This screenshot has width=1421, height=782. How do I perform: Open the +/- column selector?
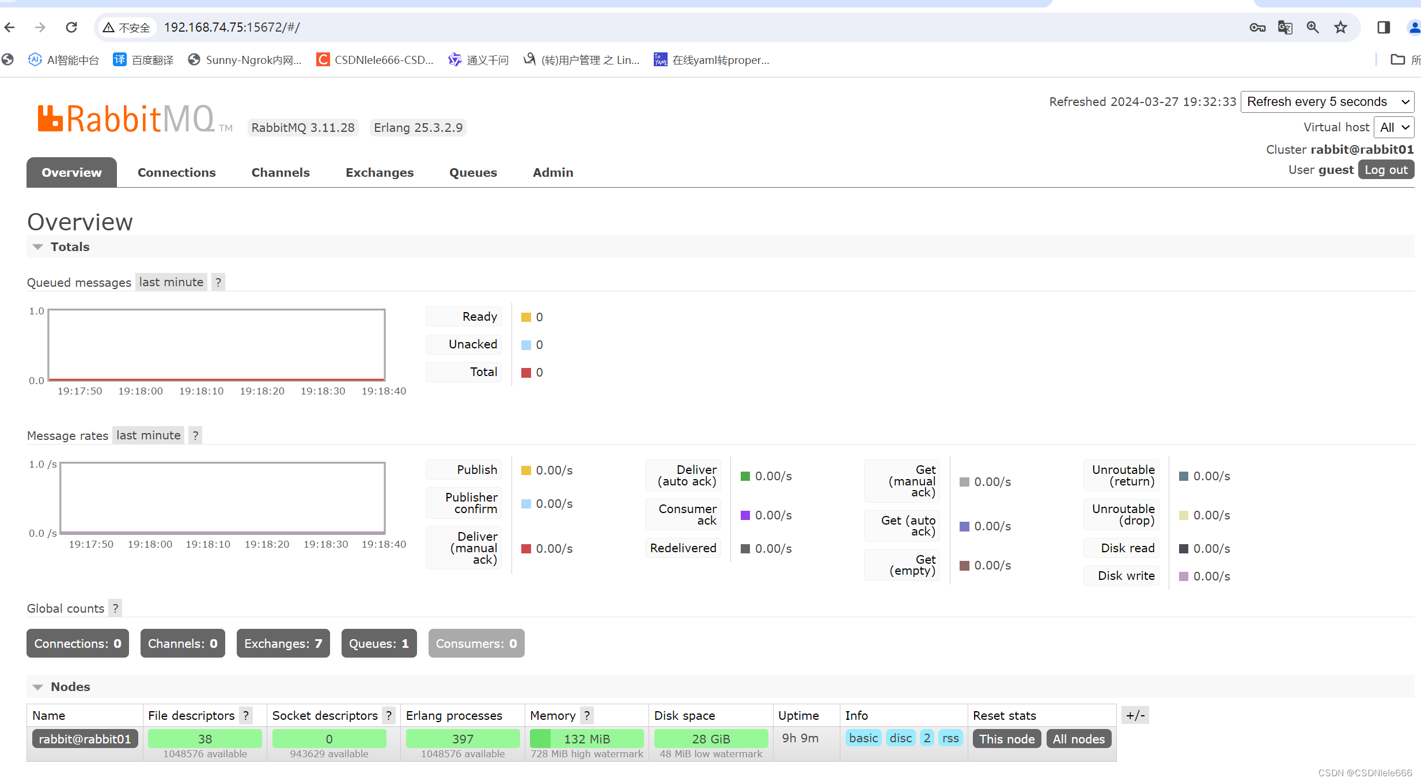pyautogui.click(x=1135, y=715)
